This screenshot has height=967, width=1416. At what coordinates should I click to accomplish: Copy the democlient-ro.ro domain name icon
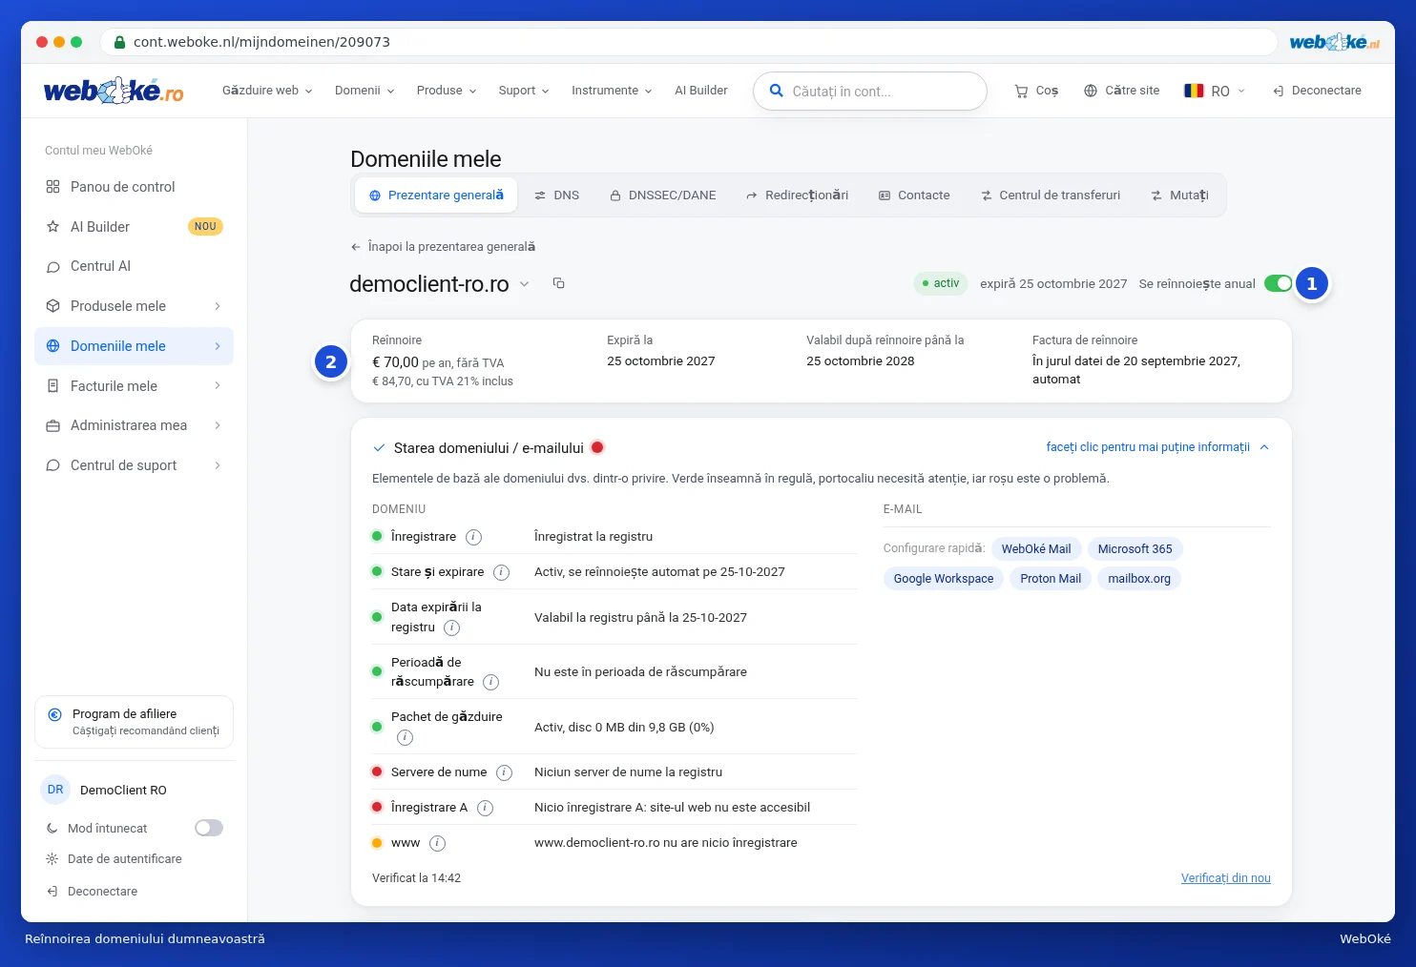pos(559,283)
